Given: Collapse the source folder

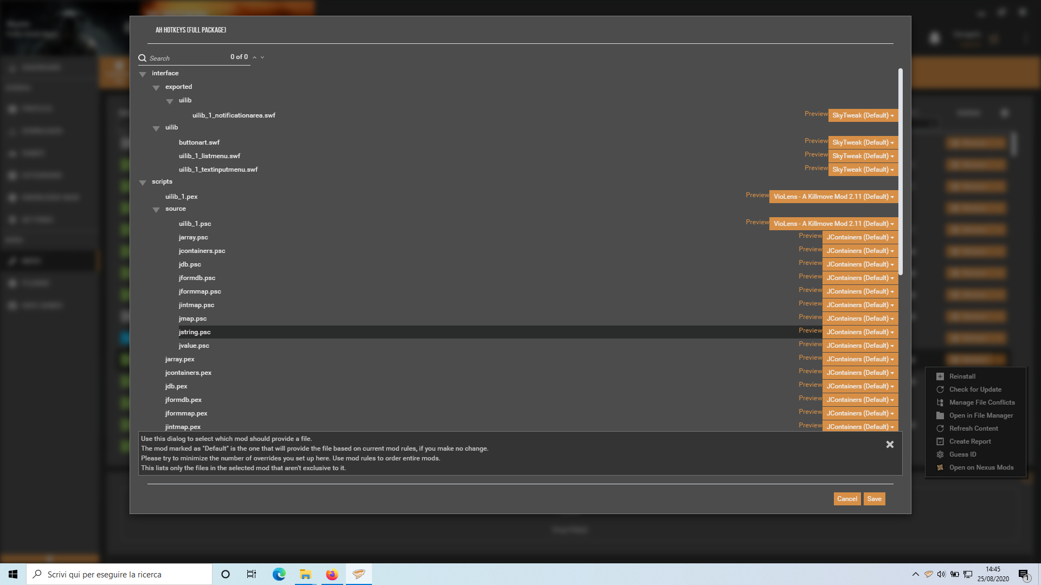Looking at the screenshot, I should (156, 210).
